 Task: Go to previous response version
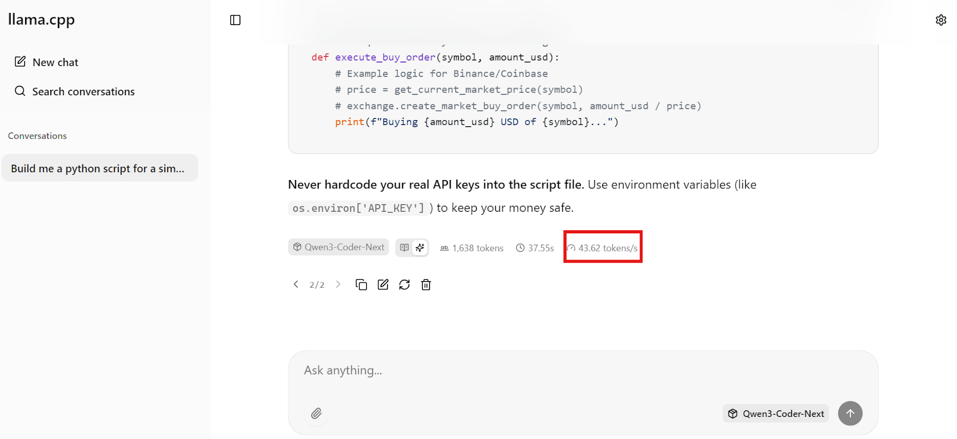(295, 285)
